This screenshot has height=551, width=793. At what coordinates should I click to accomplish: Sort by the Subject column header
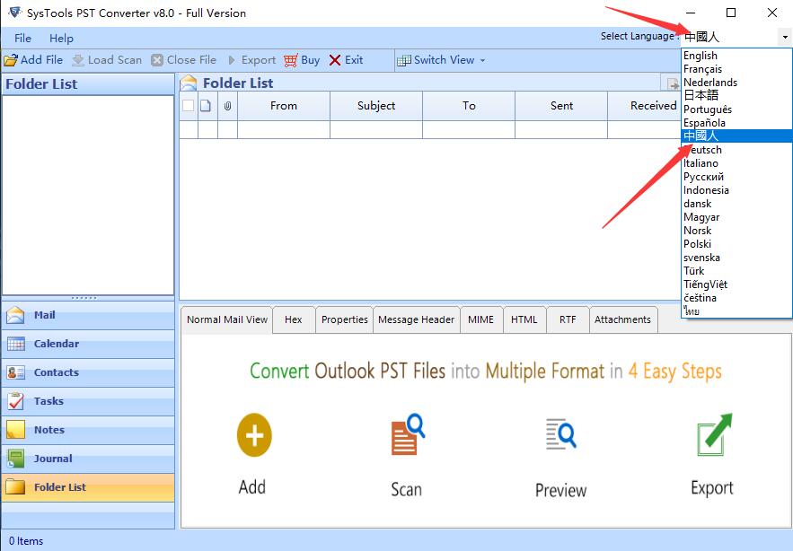(x=376, y=106)
